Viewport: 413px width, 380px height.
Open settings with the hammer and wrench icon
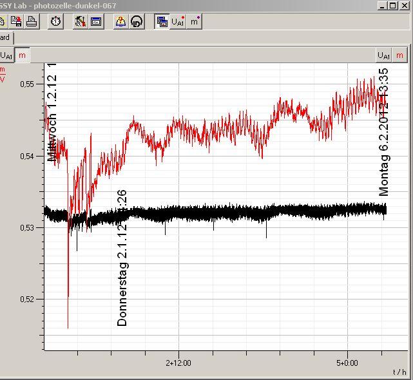(81, 21)
